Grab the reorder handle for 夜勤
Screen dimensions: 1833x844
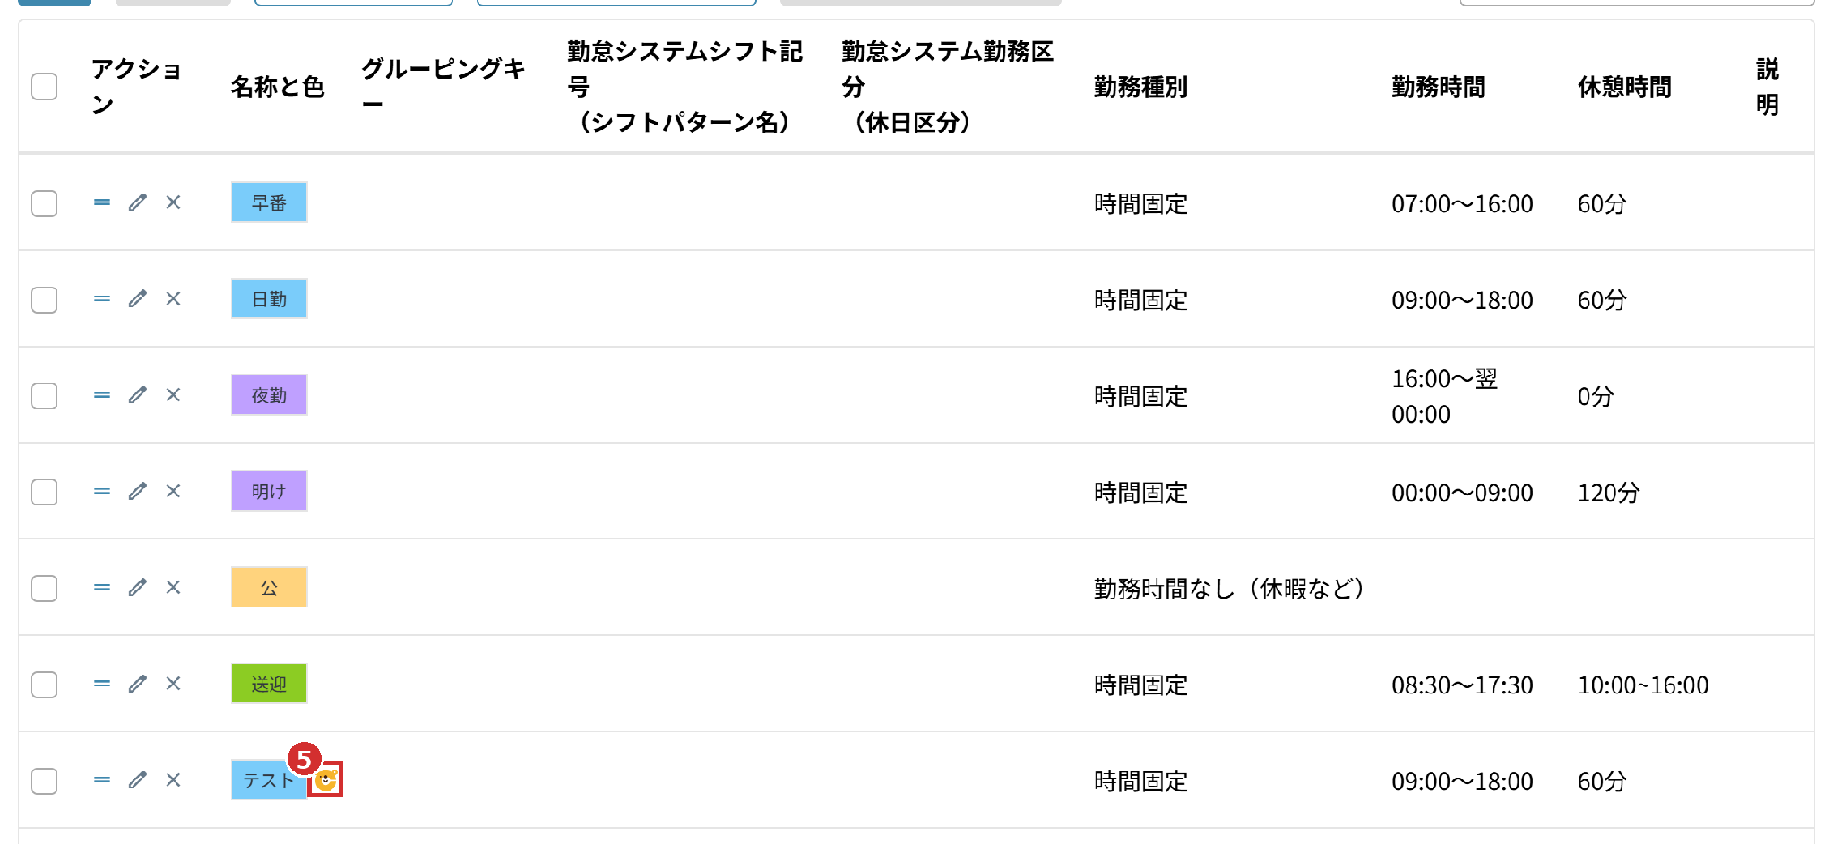[102, 395]
